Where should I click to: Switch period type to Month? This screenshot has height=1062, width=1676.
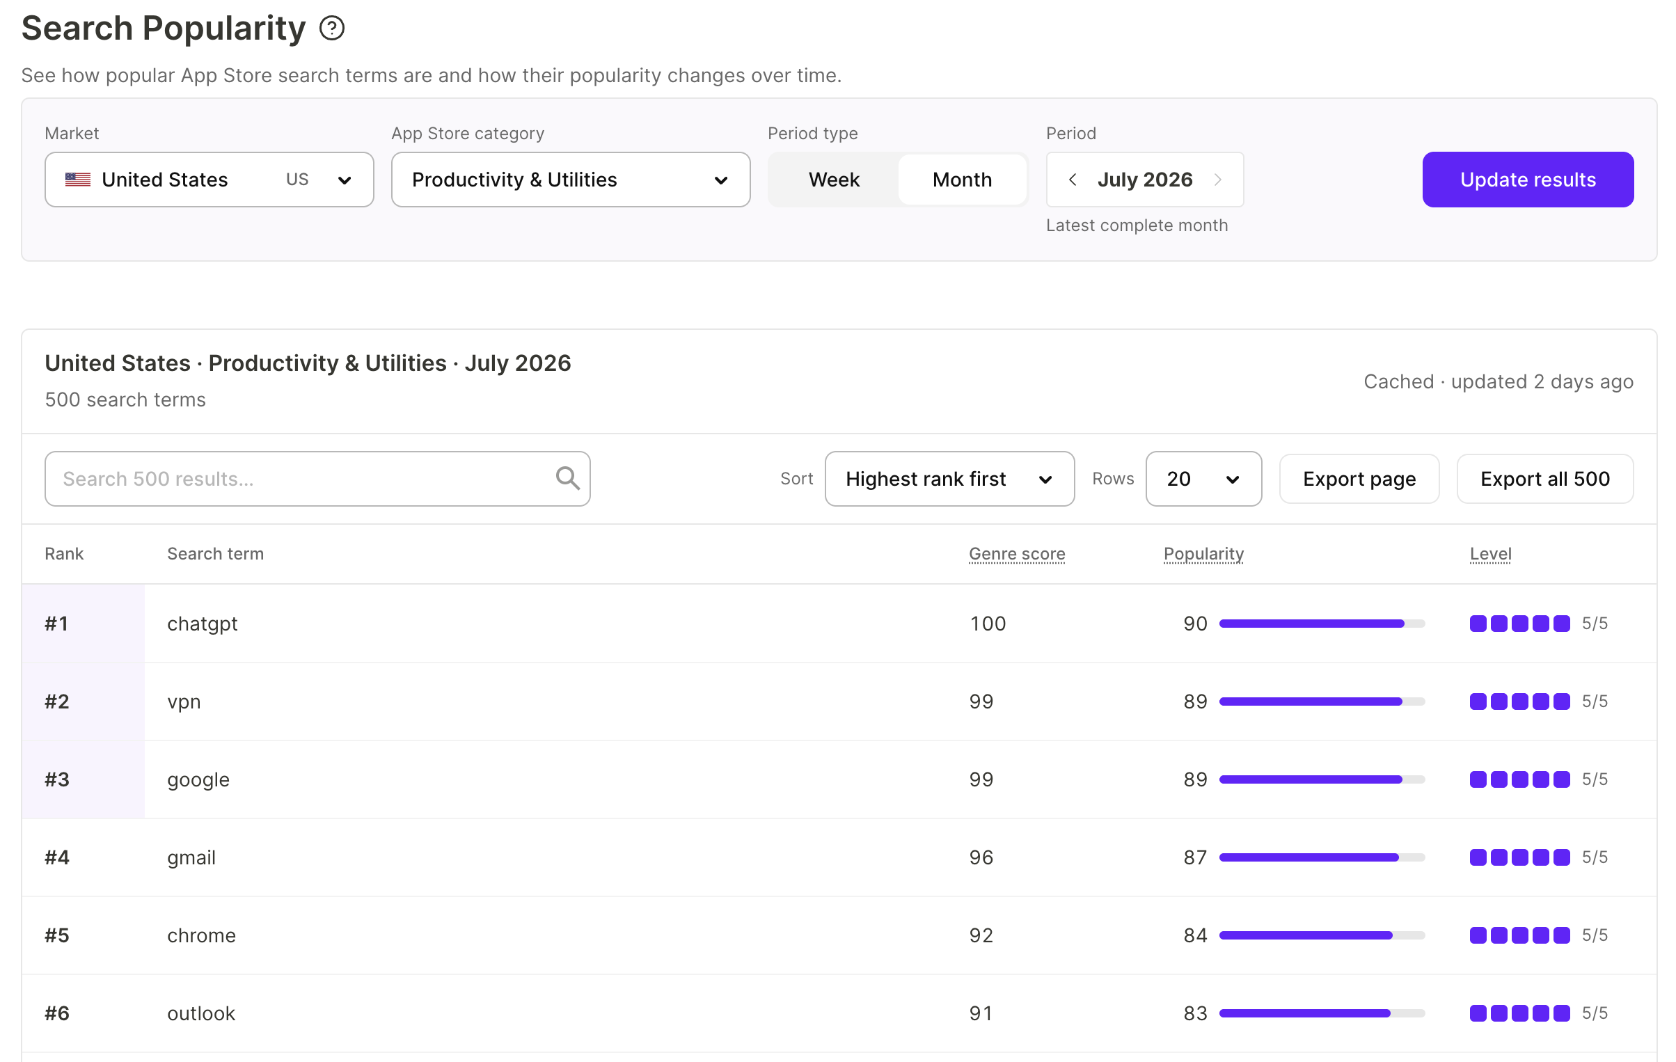click(962, 180)
